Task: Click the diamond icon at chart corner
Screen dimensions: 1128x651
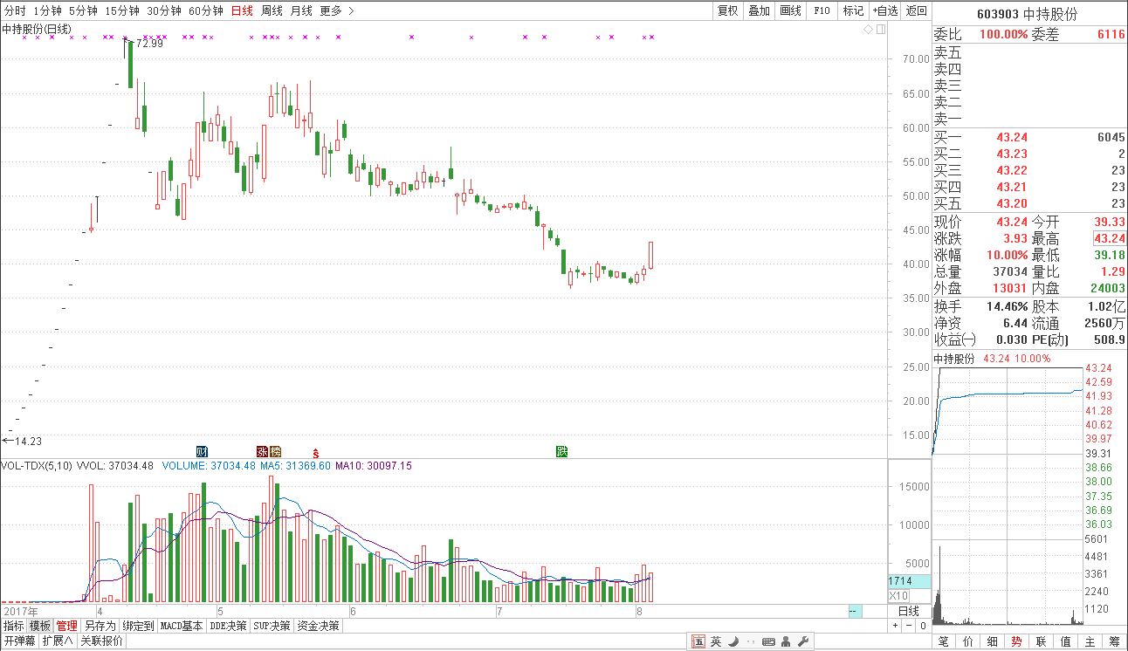Action: [868, 30]
